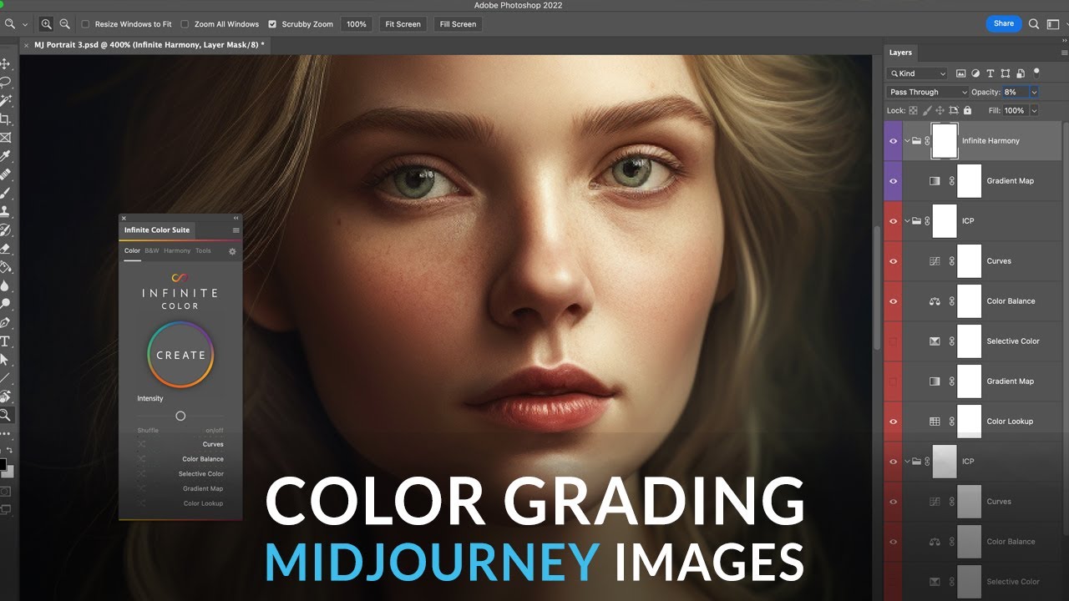Image resolution: width=1069 pixels, height=601 pixels.
Task: Select the Zoom tool in toolbar
Action: point(5,414)
